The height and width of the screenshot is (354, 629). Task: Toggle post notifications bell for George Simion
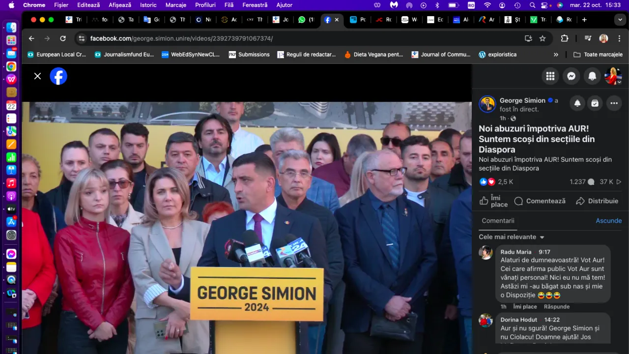pyautogui.click(x=577, y=103)
